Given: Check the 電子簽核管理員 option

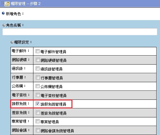Looking at the screenshot, I should (x=38, y=95).
